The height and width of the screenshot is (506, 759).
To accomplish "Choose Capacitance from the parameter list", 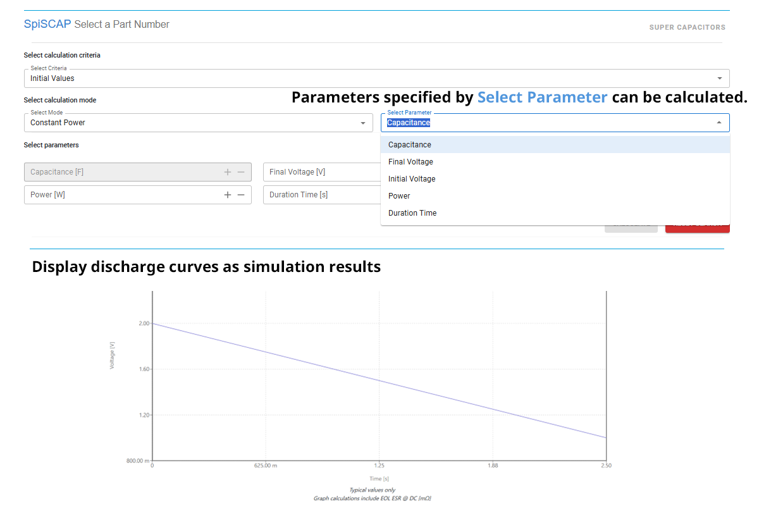I will 555,145.
